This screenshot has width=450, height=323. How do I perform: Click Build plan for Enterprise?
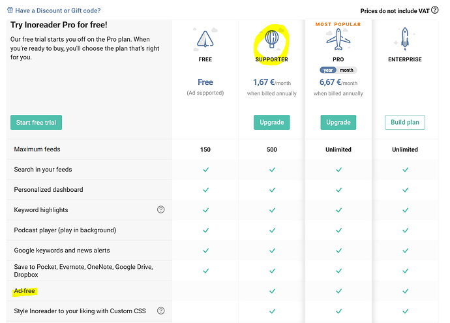(405, 122)
